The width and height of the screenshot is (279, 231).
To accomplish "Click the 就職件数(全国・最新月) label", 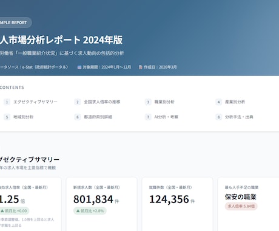I will pyautogui.click(x=170, y=187).
